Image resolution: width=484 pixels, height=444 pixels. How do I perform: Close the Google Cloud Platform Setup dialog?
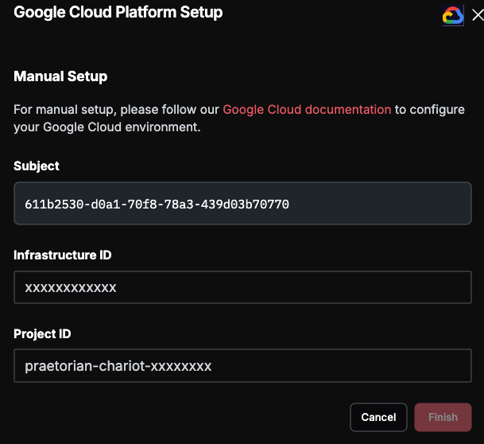pos(478,15)
